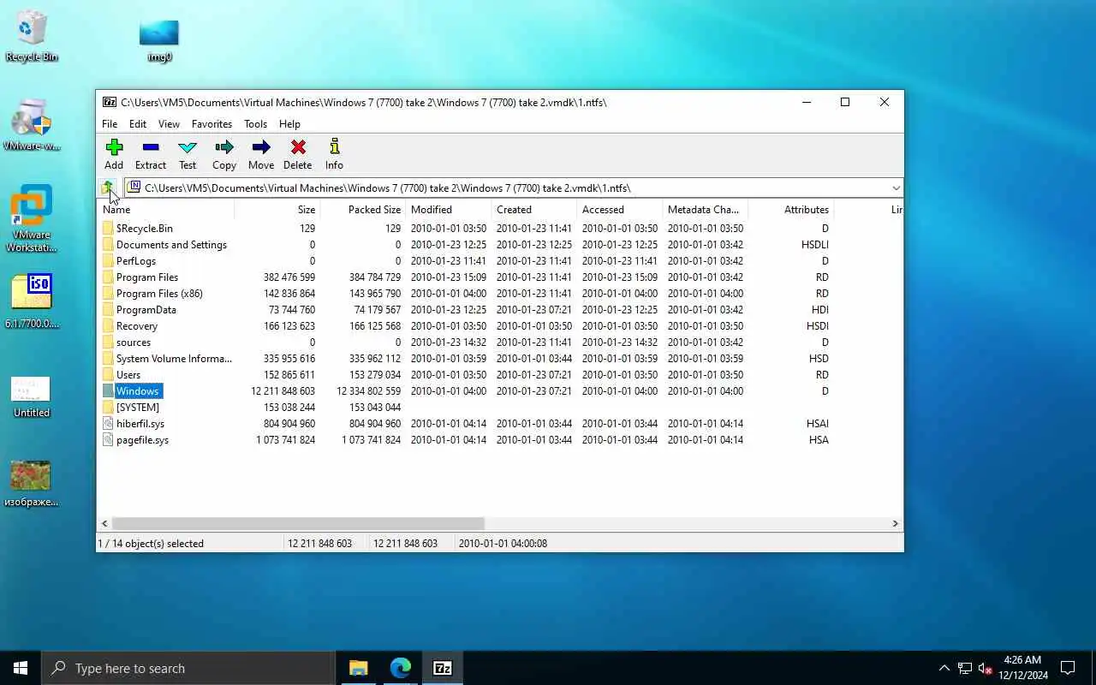Sort by the Accessed column header
Viewport: 1096px width, 685px height.
(x=620, y=210)
